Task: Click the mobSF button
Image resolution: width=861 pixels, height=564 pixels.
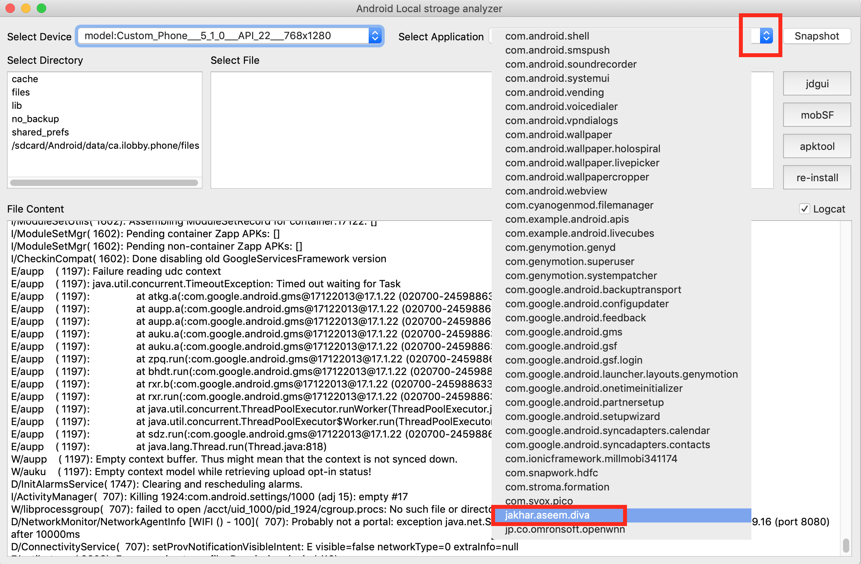Action: (817, 115)
